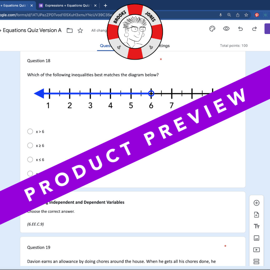Add a section using the bottom toolbar icon
The height and width of the screenshot is (270, 270).
[x=256, y=261]
